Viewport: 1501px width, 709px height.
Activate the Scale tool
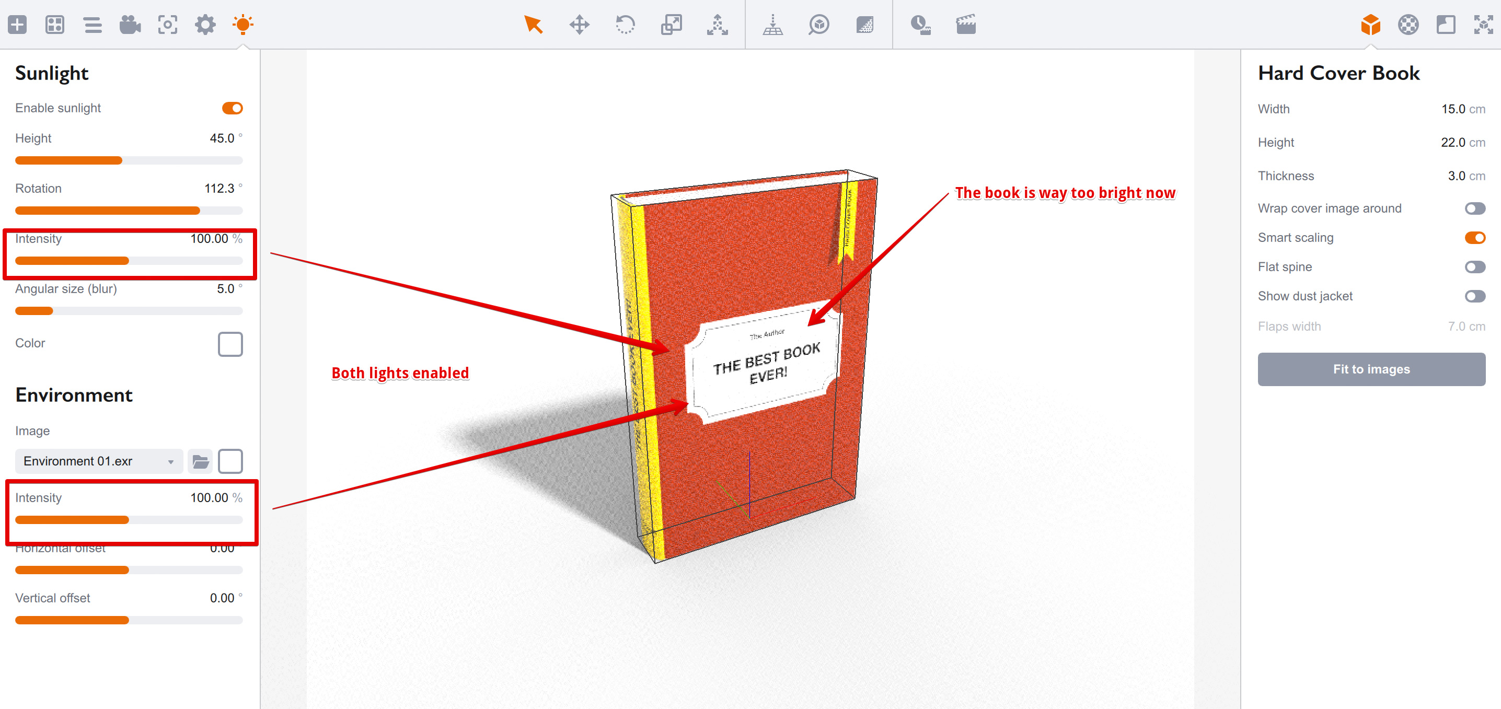pyautogui.click(x=671, y=25)
